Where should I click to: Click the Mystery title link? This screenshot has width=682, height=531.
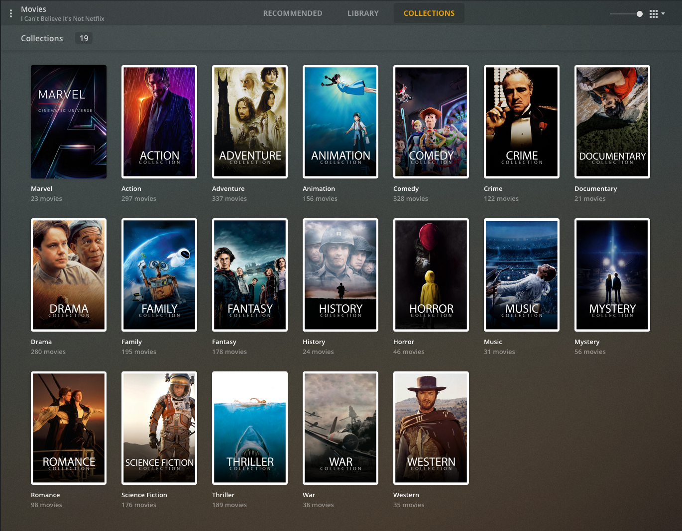coord(587,342)
